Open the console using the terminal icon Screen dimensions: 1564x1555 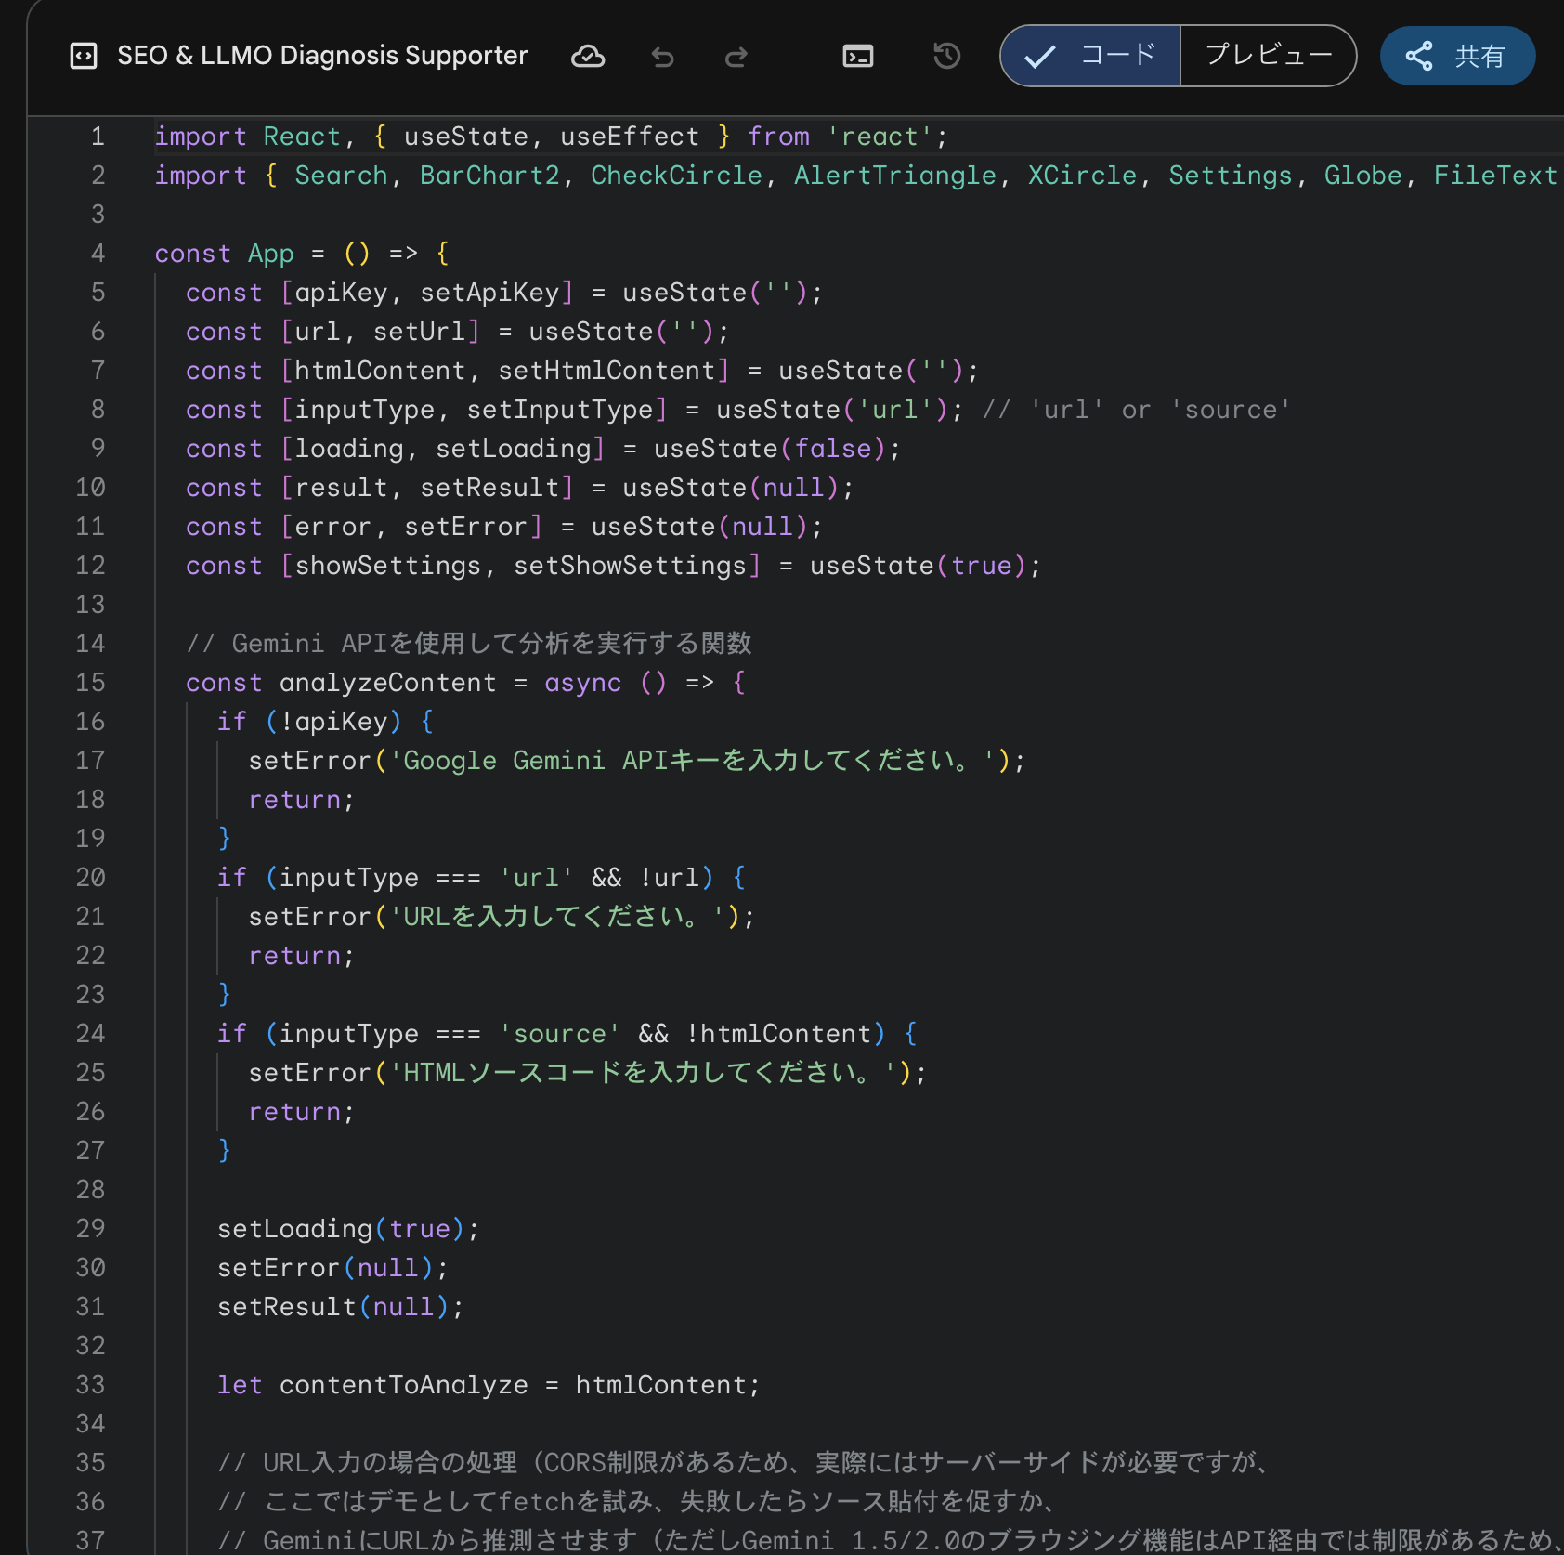point(858,56)
